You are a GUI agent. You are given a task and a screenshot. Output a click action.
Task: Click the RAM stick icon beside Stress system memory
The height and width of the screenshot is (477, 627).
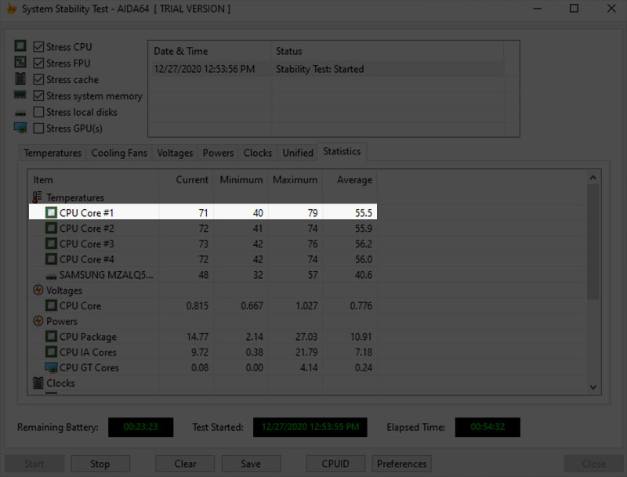[20, 95]
